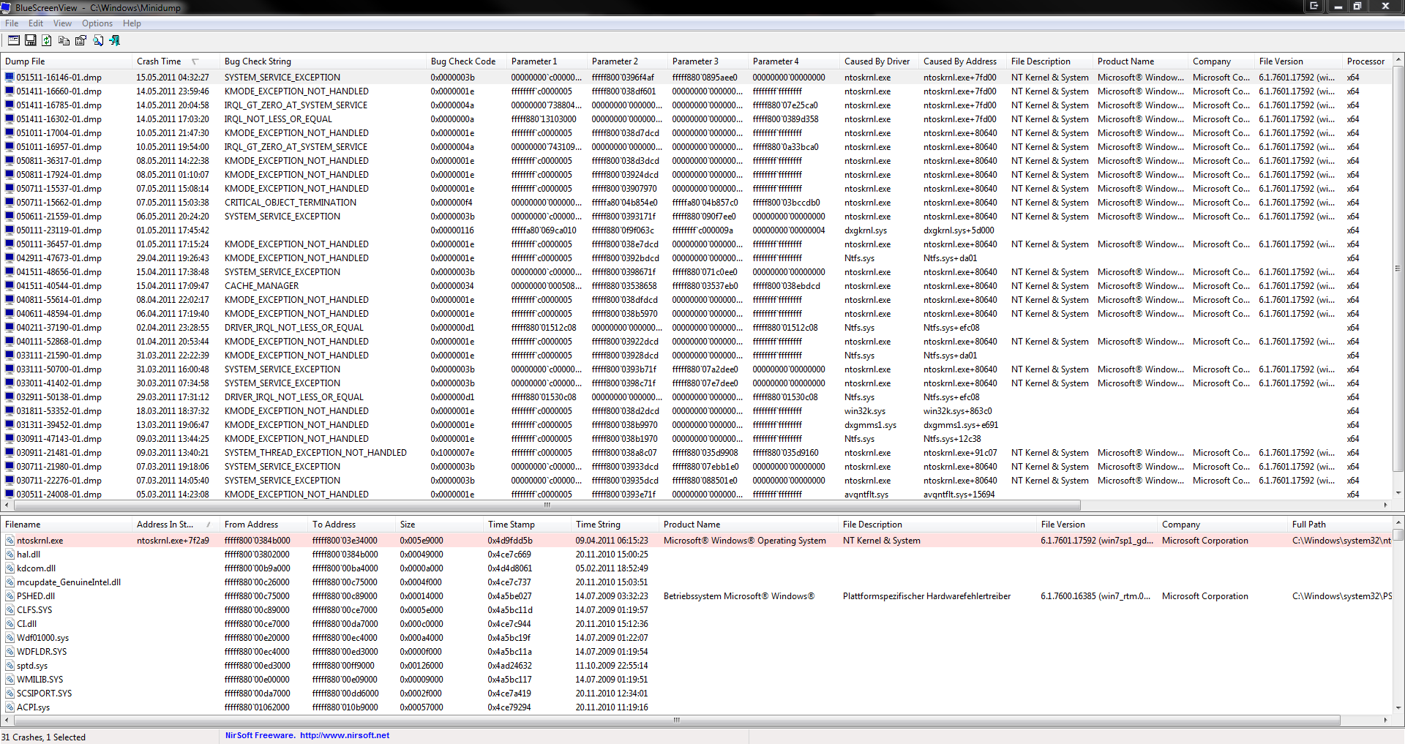
Task: Click the dump icon of 051511-16146-01.dmp
Action: point(10,77)
